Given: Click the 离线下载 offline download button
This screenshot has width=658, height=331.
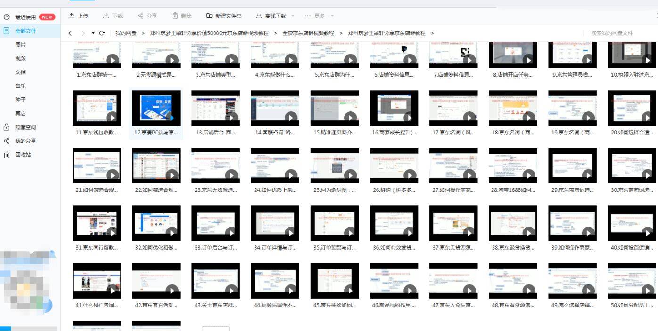Looking at the screenshot, I should pyautogui.click(x=271, y=16).
